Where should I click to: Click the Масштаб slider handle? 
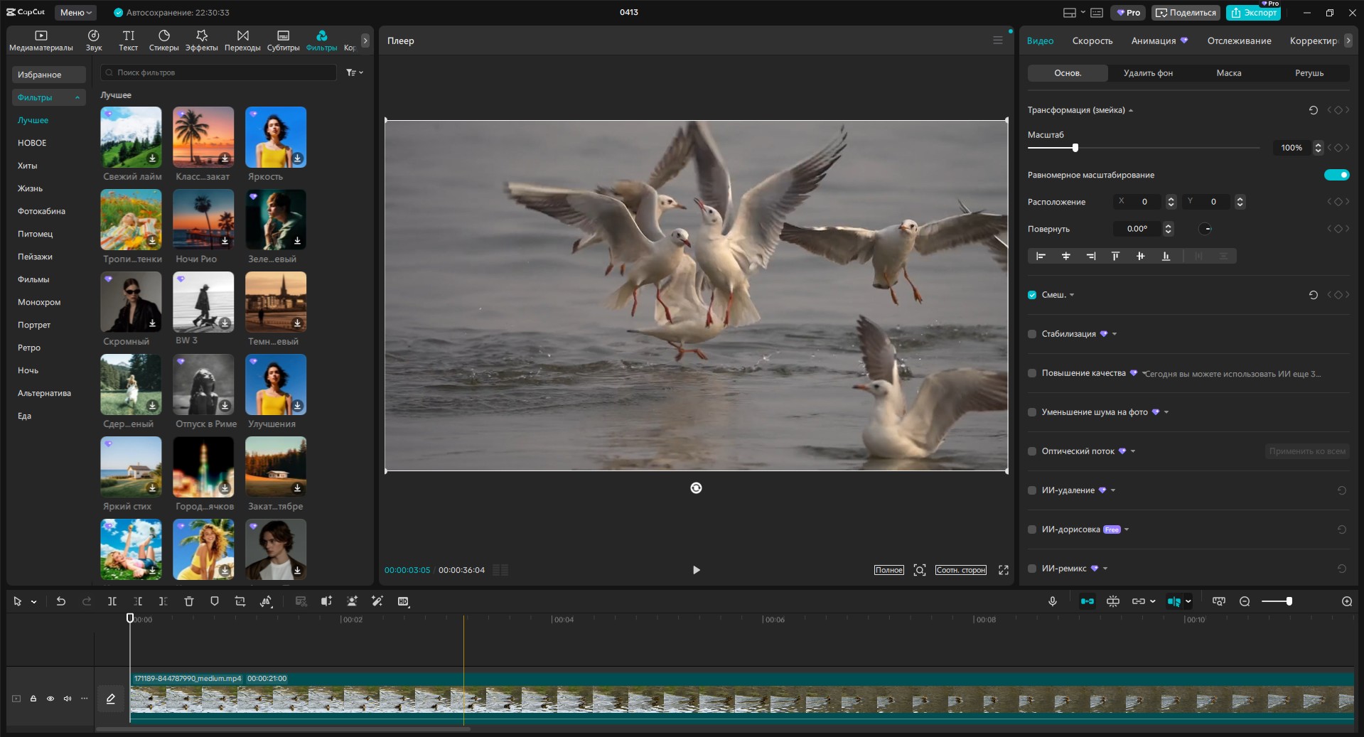[x=1075, y=148]
